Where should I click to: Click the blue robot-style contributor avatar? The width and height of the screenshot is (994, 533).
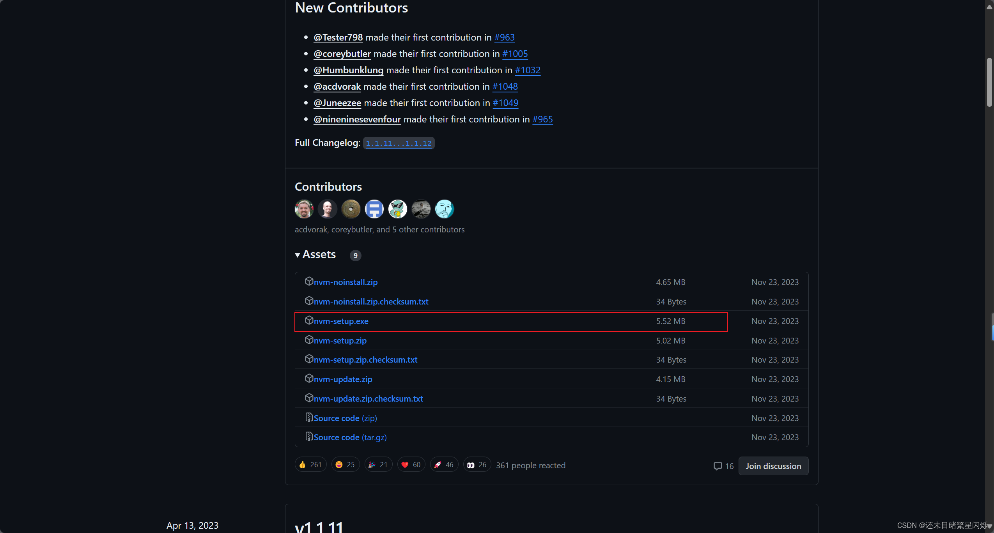(374, 209)
